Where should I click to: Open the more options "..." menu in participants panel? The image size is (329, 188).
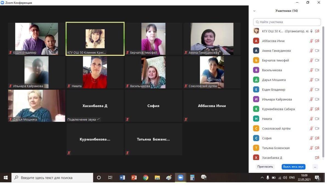pos(315,167)
